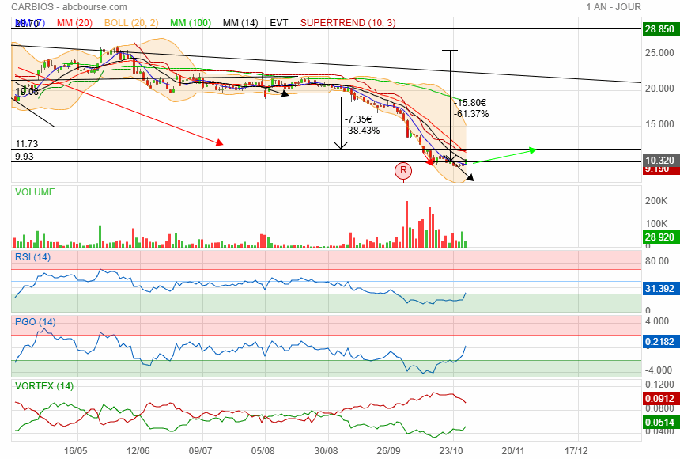Click the black arrow tip below Bollinger band
Image resolution: width=680 pixels, height=459 pixels.
point(470,178)
